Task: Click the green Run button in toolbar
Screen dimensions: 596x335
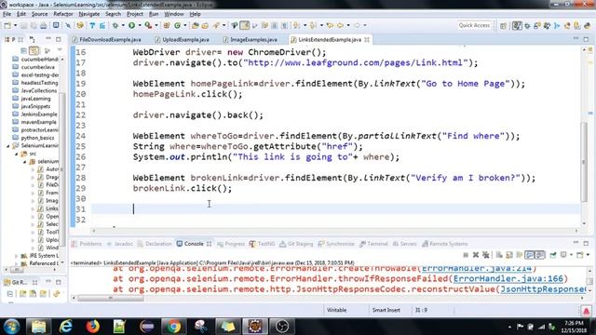Action: tap(131, 25)
